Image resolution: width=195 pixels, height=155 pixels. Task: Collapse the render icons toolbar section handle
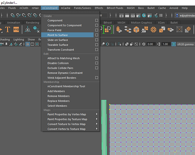tap(116, 15)
